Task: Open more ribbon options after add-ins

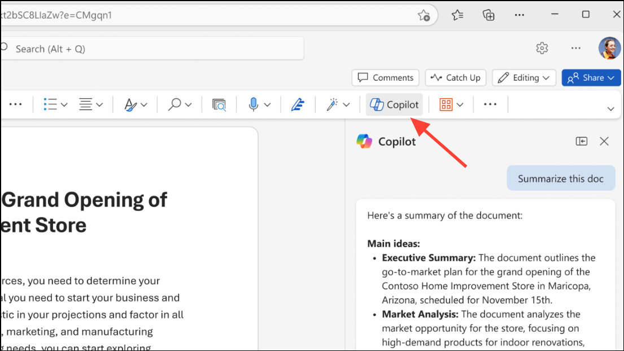Action: (x=490, y=104)
